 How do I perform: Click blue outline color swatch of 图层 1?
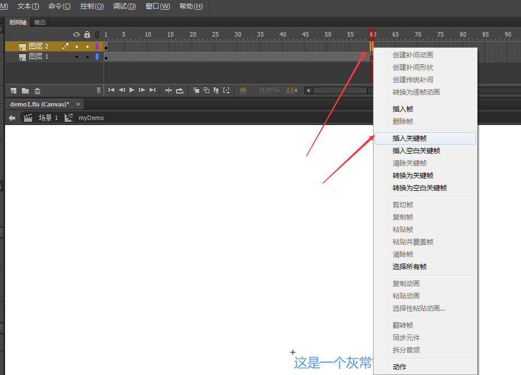97,56
